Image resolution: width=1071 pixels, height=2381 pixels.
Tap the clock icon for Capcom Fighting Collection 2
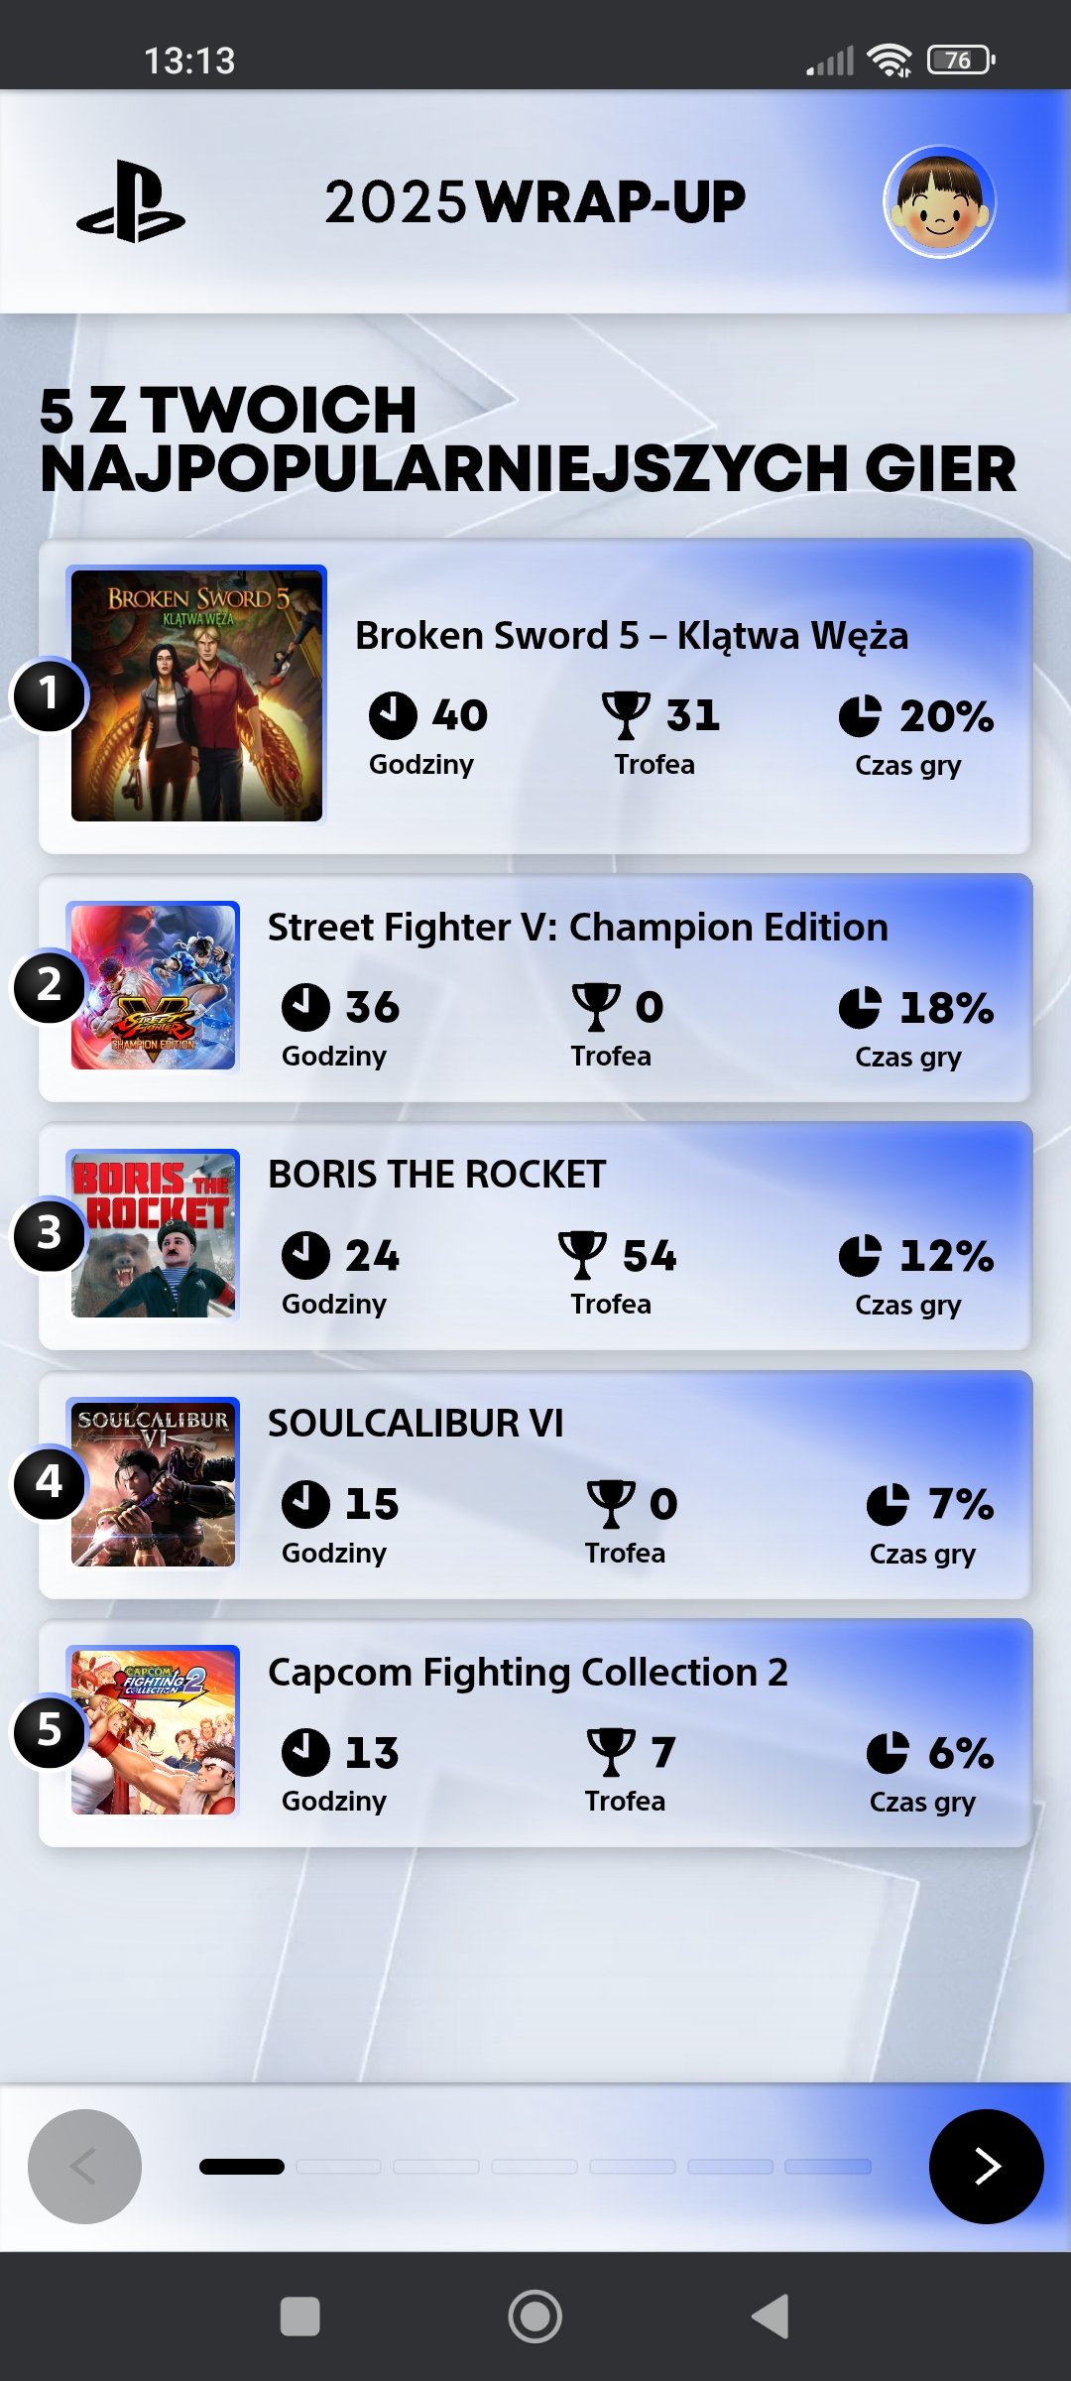305,1752
